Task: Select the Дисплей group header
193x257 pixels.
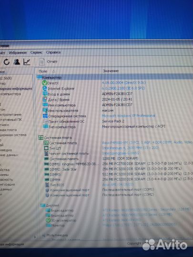Action: (x=50, y=206)
